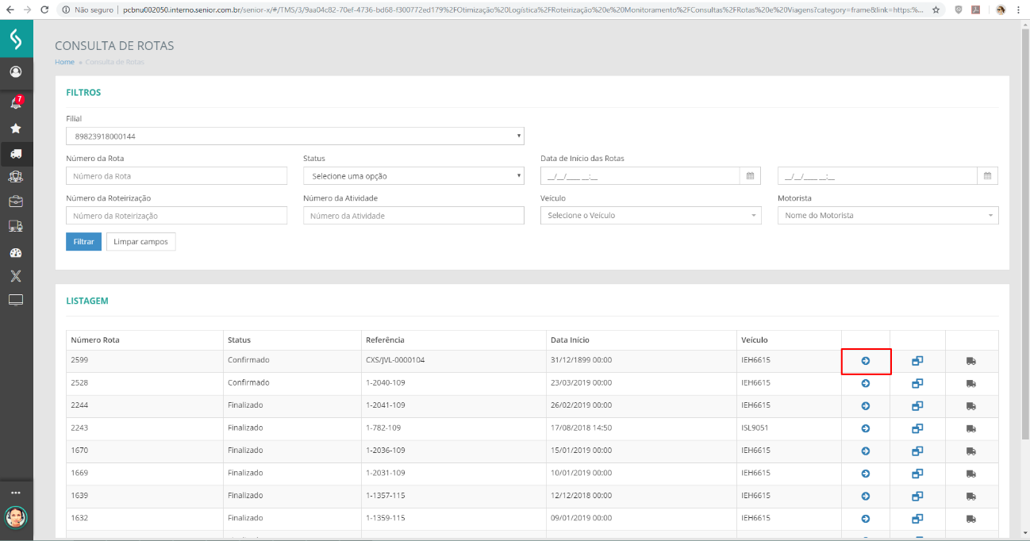Open calendar picker for the first start date
Image resolution: width=1030 pixels, height=541 pixels.
pos(750,176)
